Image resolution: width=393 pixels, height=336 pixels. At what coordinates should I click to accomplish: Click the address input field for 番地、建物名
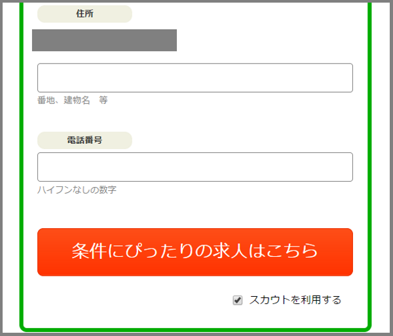point(195,78)
